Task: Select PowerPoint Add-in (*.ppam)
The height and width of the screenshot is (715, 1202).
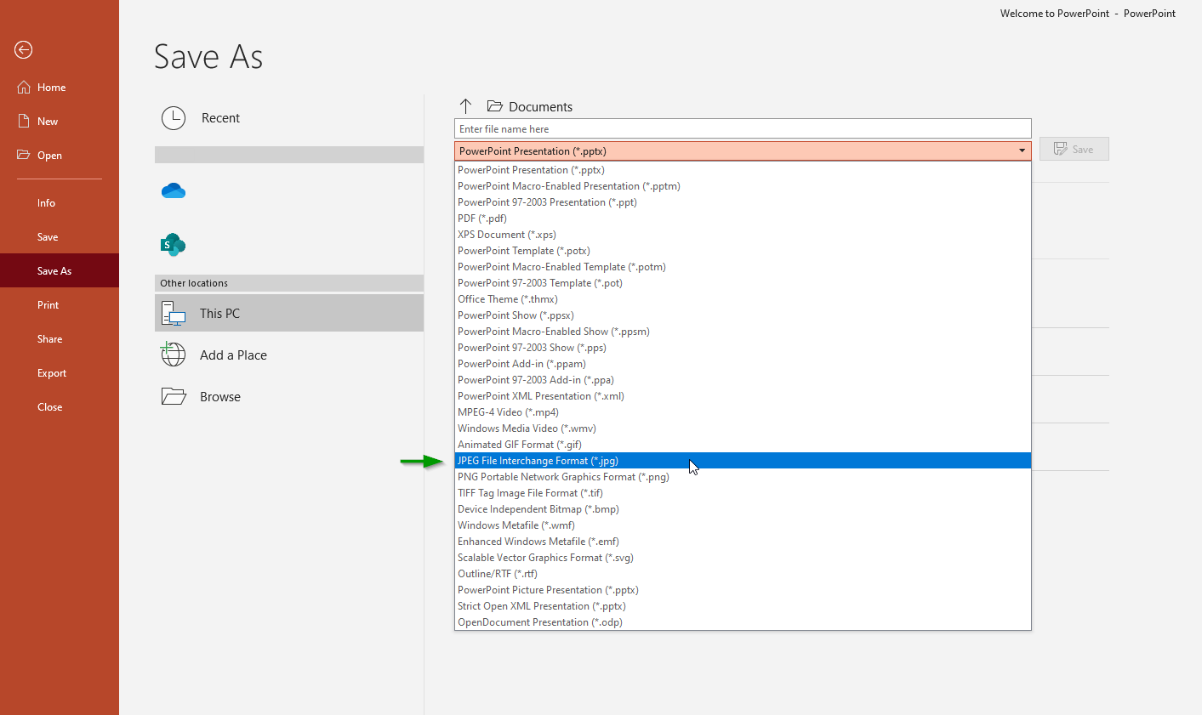Action: coord(743,364)
